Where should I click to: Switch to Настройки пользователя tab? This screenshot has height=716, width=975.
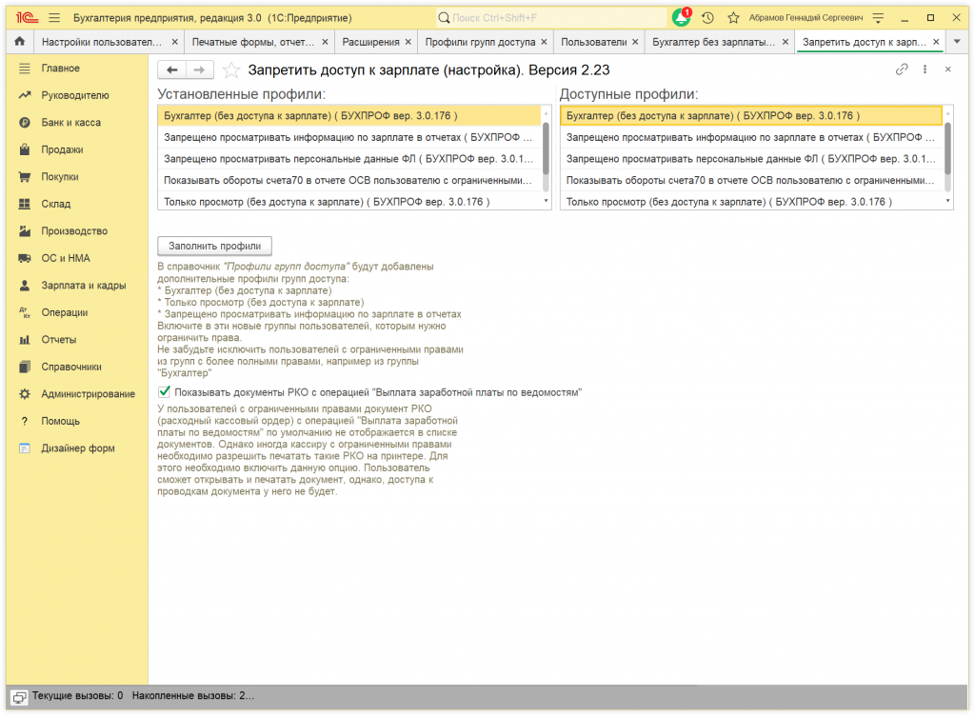(101, 42)
